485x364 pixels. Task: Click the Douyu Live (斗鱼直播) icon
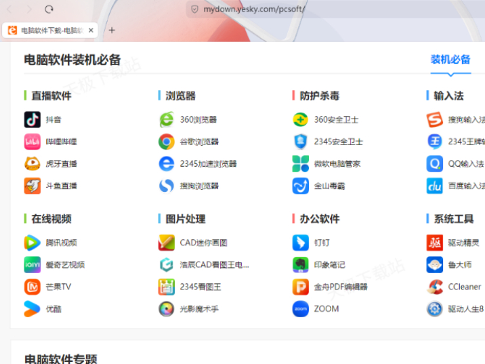point(32,186)
